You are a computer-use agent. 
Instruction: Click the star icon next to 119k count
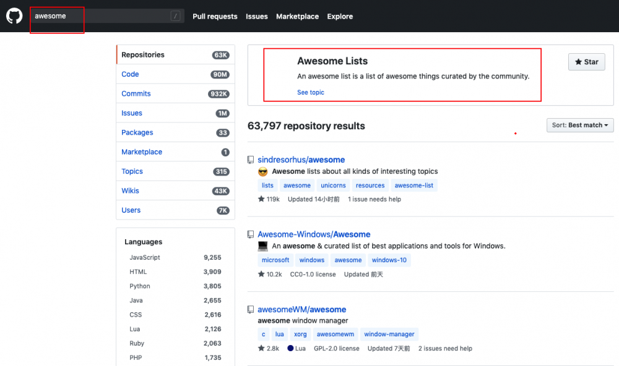pos(261,199)
